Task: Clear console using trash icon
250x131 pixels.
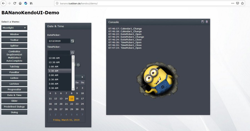Action: pyautogui.click(x=207, y=22)
